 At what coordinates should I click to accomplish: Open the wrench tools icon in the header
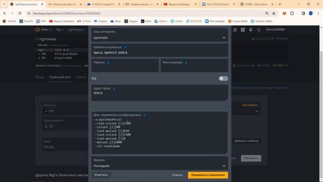click(x=235, y=30)
